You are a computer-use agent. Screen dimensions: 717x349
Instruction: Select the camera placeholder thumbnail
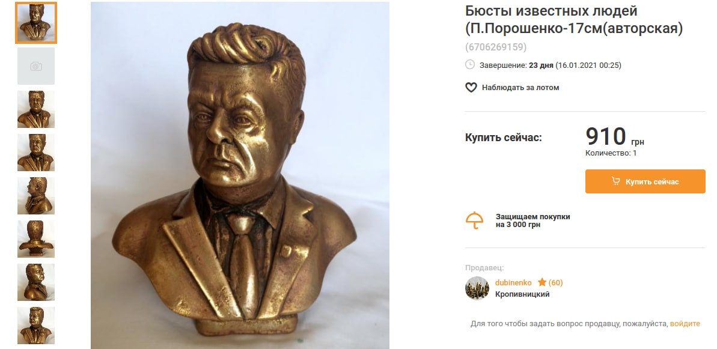click(36, 66)
